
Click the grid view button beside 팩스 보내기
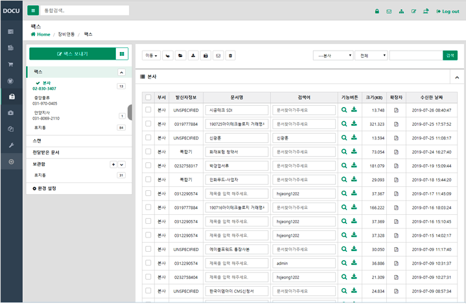click(122, 54)
